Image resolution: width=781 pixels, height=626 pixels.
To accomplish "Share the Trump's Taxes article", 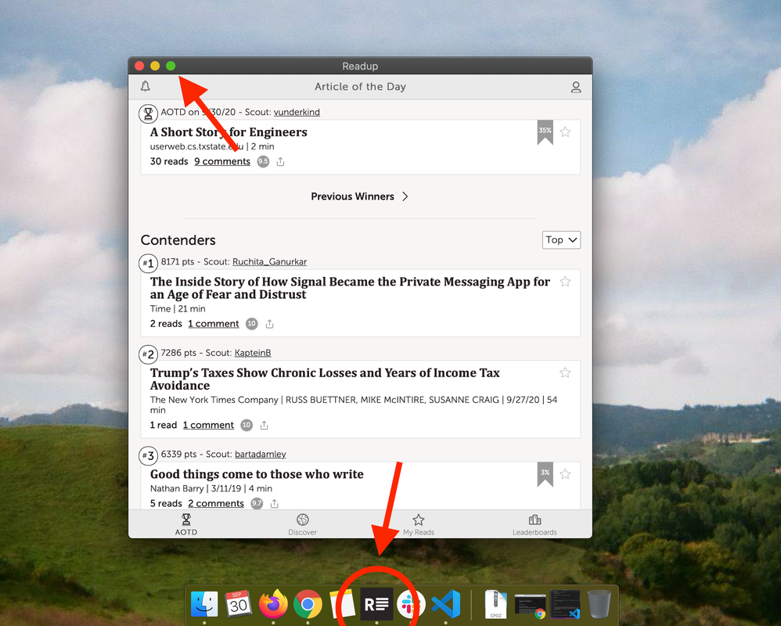I will click(x=264, y=426).
